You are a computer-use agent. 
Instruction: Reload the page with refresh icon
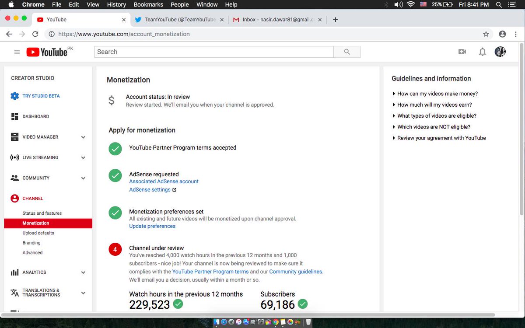tap(35, 34)
